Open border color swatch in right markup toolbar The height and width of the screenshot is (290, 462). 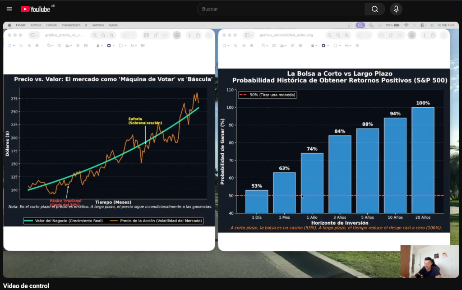[324, 46]
